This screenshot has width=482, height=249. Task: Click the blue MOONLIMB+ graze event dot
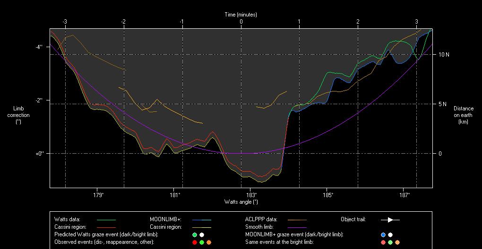[383, 234]
